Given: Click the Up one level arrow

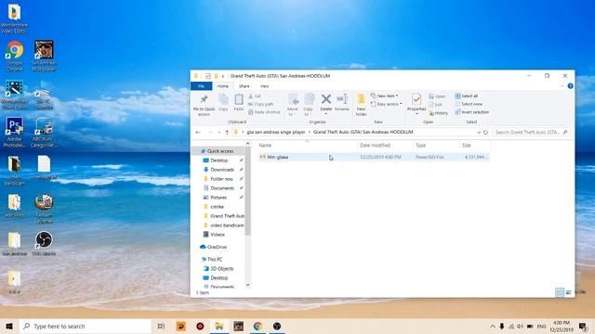Looking at the screenshot, I should (227, 133).
